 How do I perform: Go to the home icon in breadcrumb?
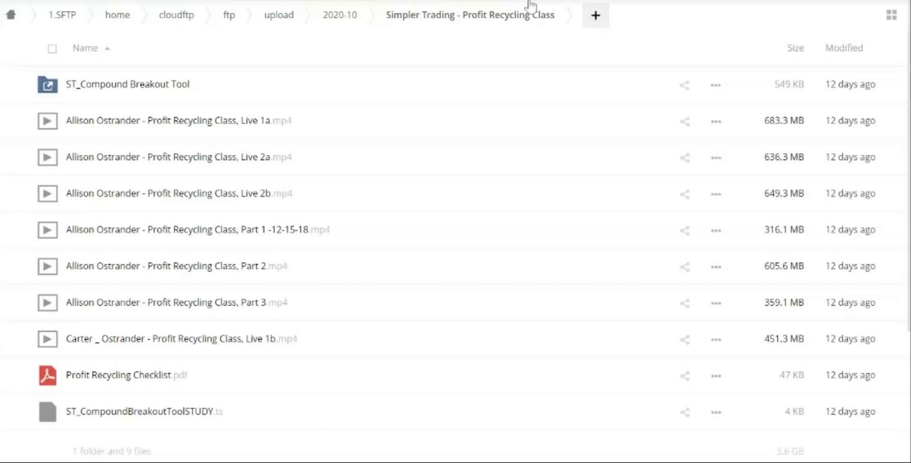[10, 15]
